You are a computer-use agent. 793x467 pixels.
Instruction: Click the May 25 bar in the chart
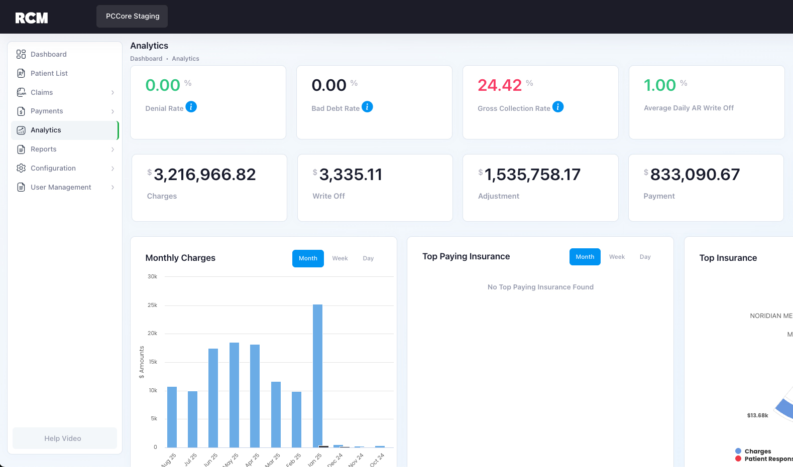click(234, 395)
